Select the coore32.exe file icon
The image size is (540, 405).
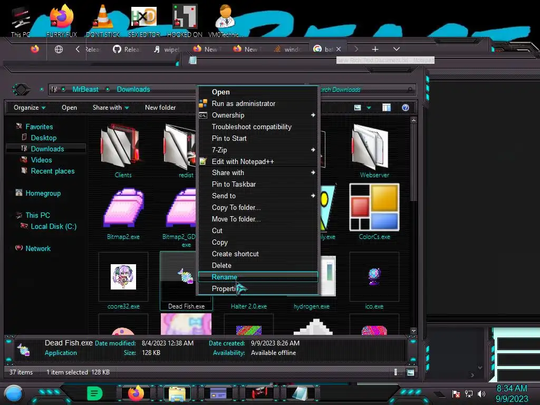click(x=123, y=277)
